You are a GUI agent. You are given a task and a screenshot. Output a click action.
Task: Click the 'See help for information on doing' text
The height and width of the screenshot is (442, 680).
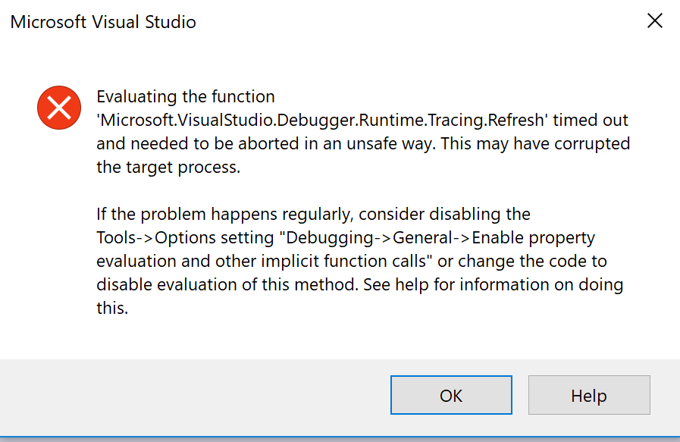(x=493, y=285)
